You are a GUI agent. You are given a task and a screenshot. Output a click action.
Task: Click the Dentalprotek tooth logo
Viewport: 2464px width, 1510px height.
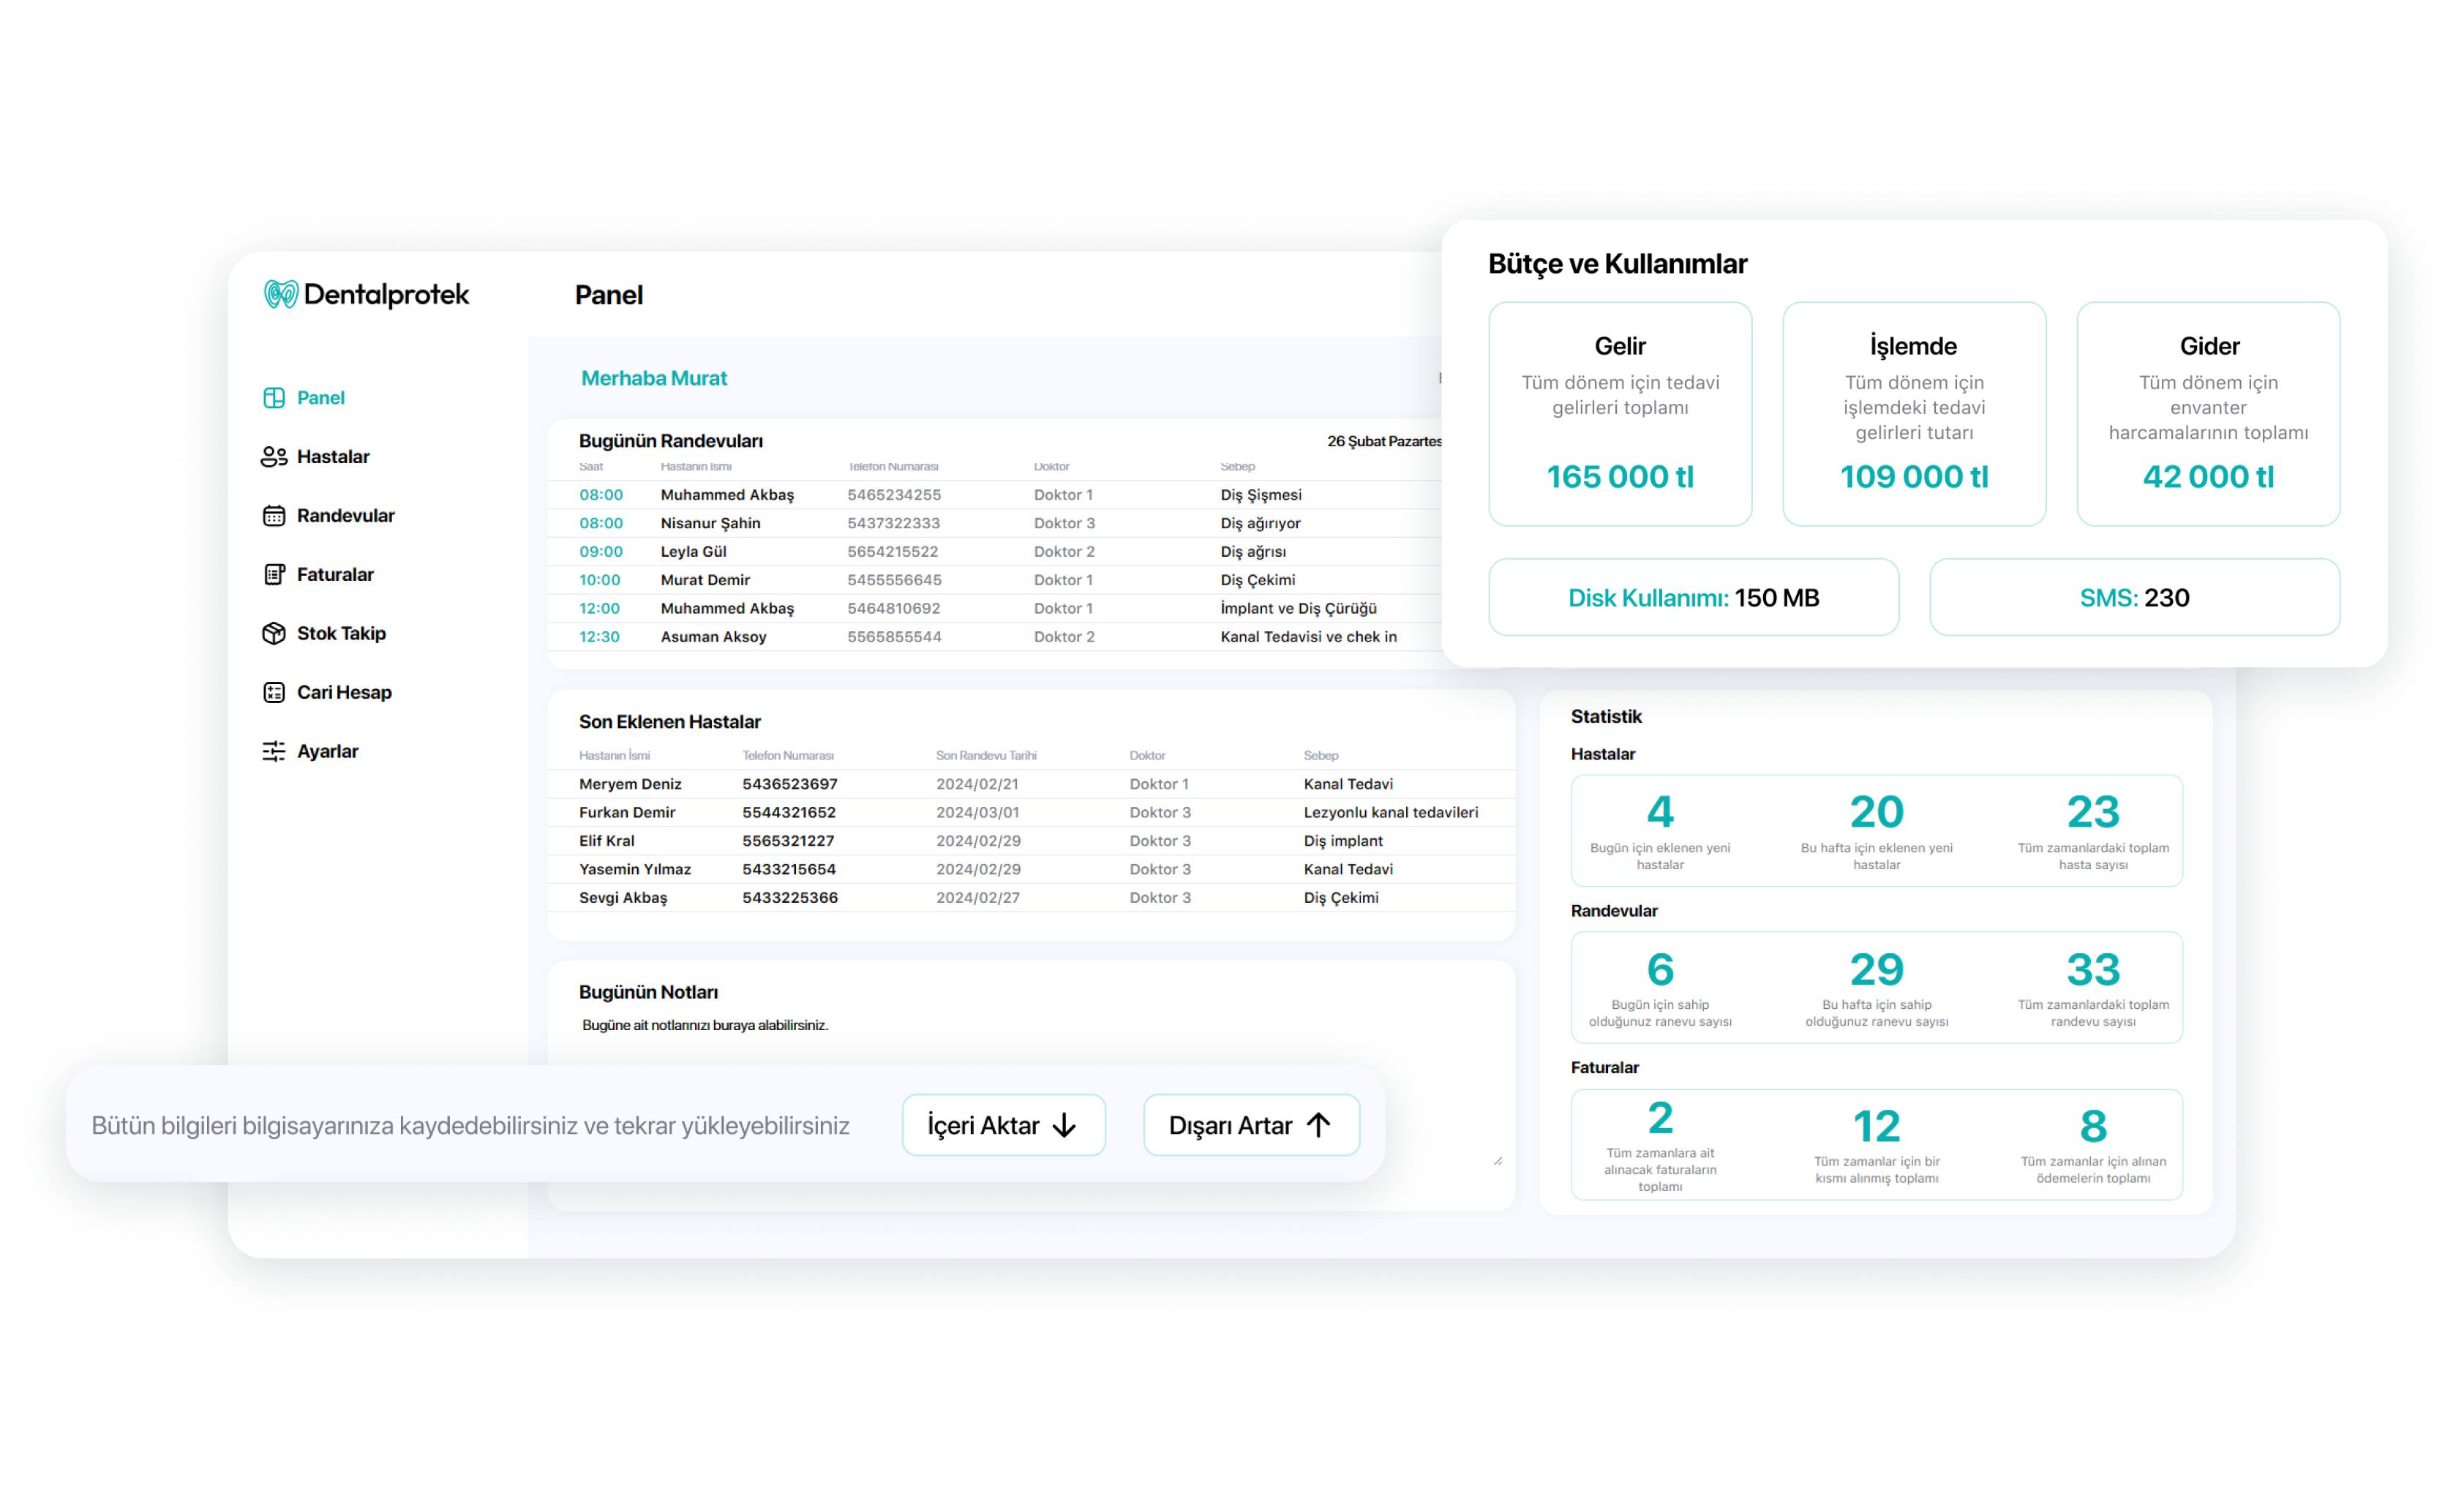pos(281,294)
